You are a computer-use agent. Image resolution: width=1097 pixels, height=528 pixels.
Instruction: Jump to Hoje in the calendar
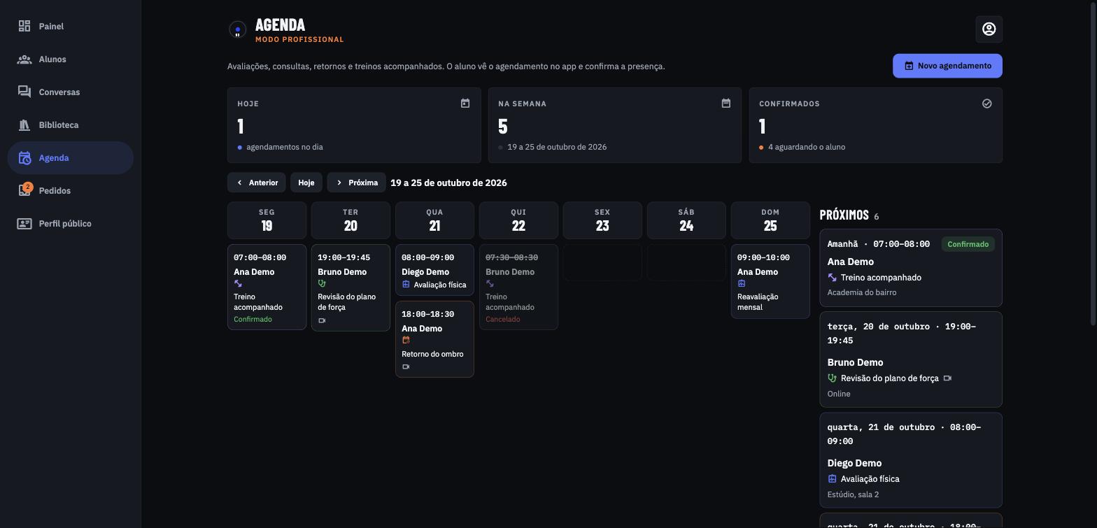point(306,183)
